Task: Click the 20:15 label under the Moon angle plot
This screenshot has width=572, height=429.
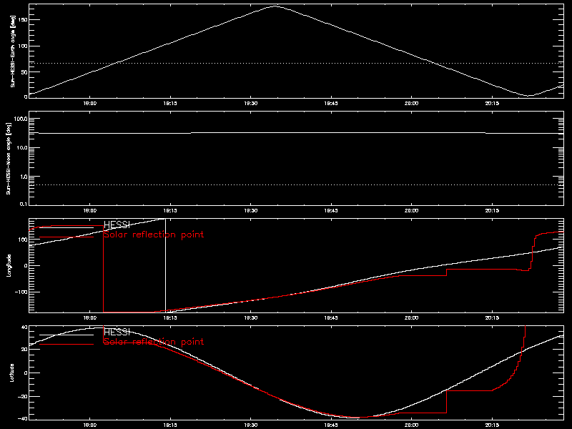Action: 492,211
